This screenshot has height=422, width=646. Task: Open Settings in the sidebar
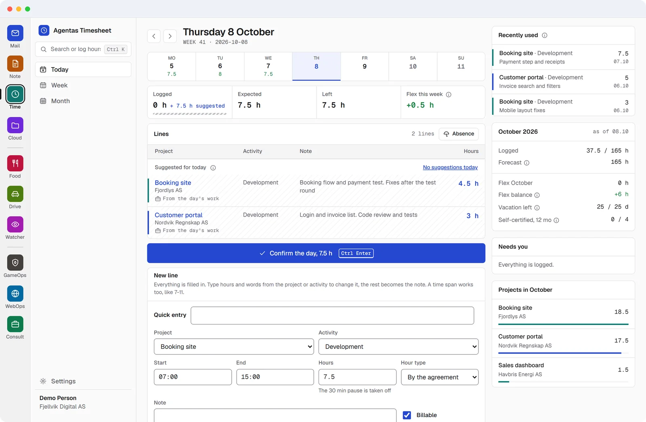(x=83, y=381)
